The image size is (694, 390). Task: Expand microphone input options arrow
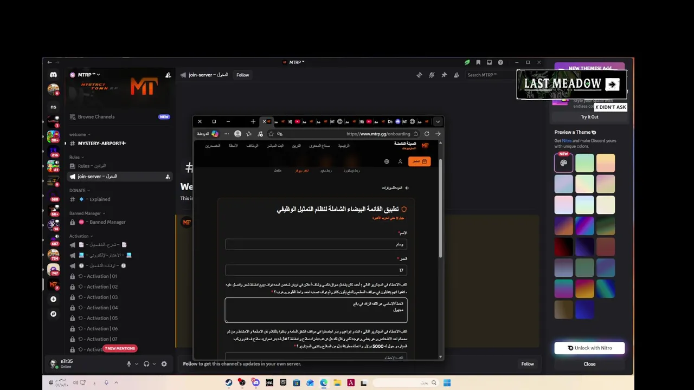pos(137,364)
